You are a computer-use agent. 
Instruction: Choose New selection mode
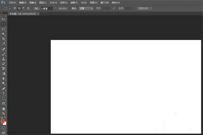pyautogui.click(x=15, y=8)
